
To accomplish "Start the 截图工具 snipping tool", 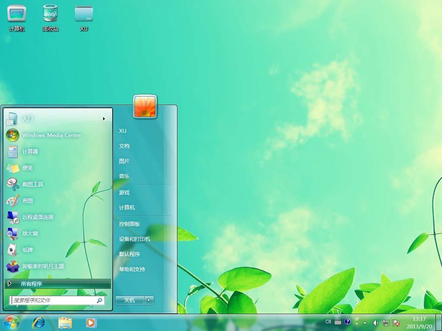I will coord(33,184).
